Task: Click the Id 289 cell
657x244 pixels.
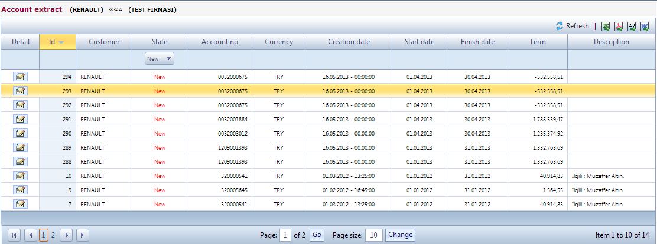Action: point(57,147)
